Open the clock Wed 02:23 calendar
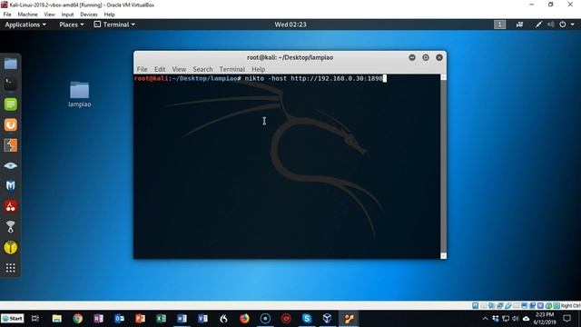 (290, 25)
